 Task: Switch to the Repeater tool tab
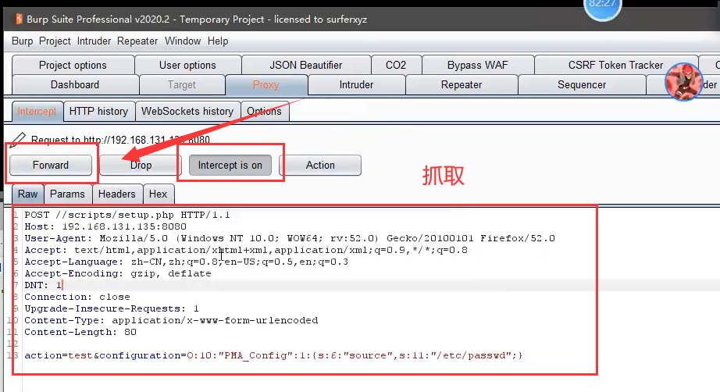pos(462,85)
